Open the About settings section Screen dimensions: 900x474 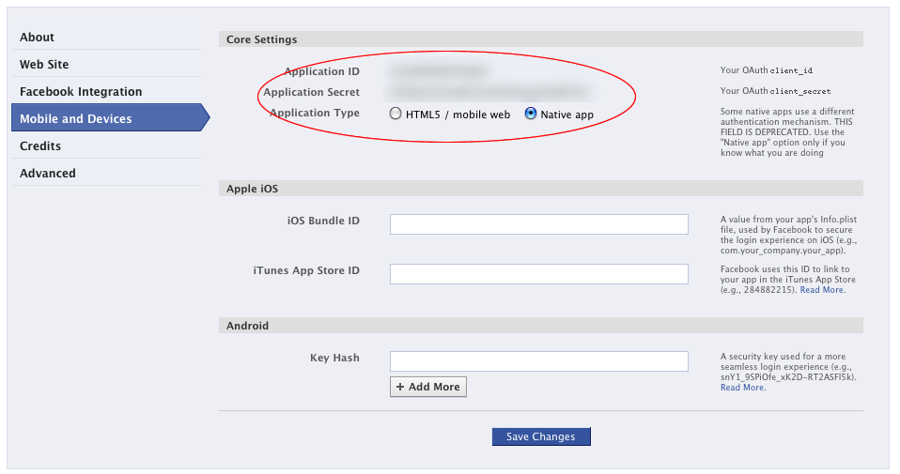[105, 38]
